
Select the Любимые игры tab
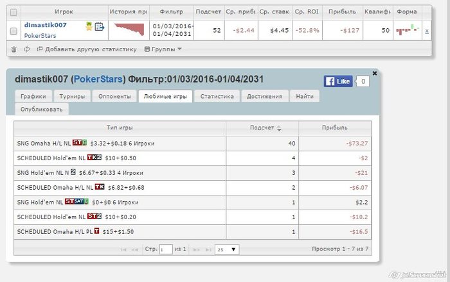click(x=165, y=96)
